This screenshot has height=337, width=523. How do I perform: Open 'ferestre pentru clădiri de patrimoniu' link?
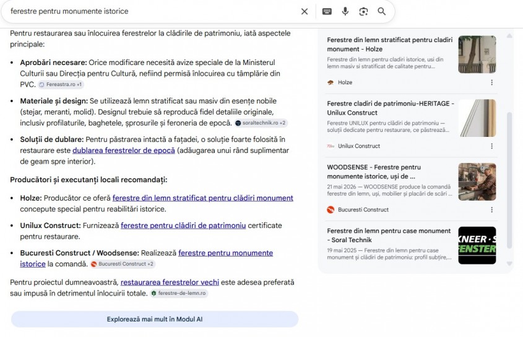pos(183,225)
